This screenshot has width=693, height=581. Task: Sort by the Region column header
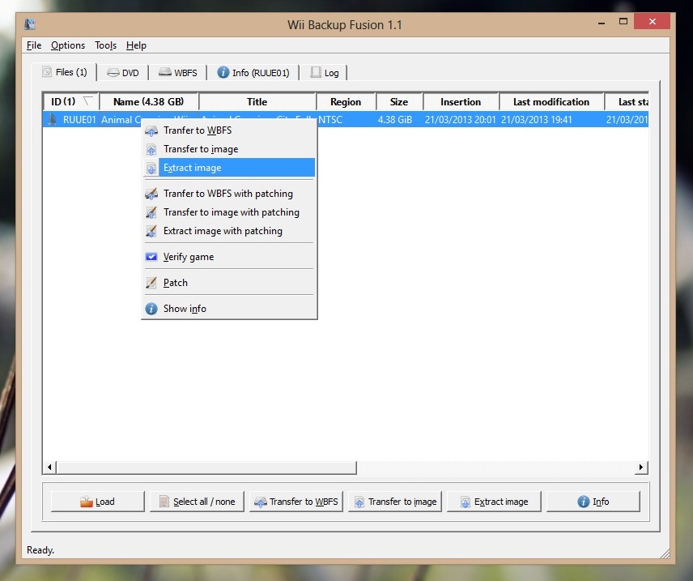pos(346,102)
